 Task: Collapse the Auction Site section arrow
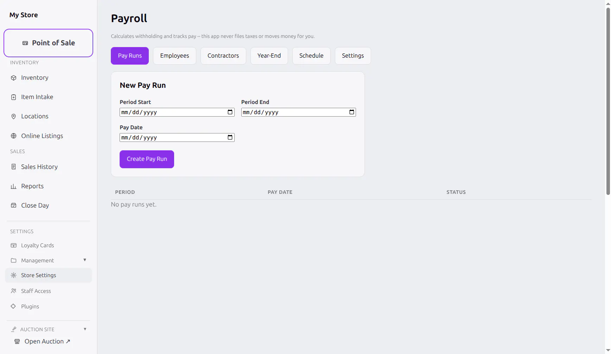(x=85, y=329)
